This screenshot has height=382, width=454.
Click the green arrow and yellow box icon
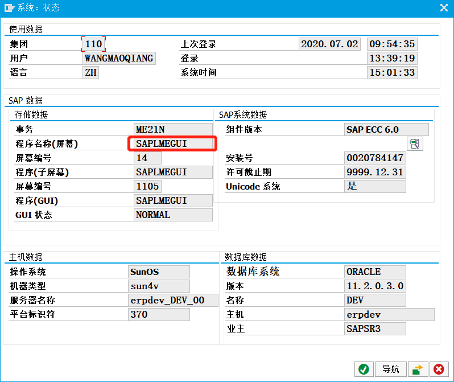418,369
